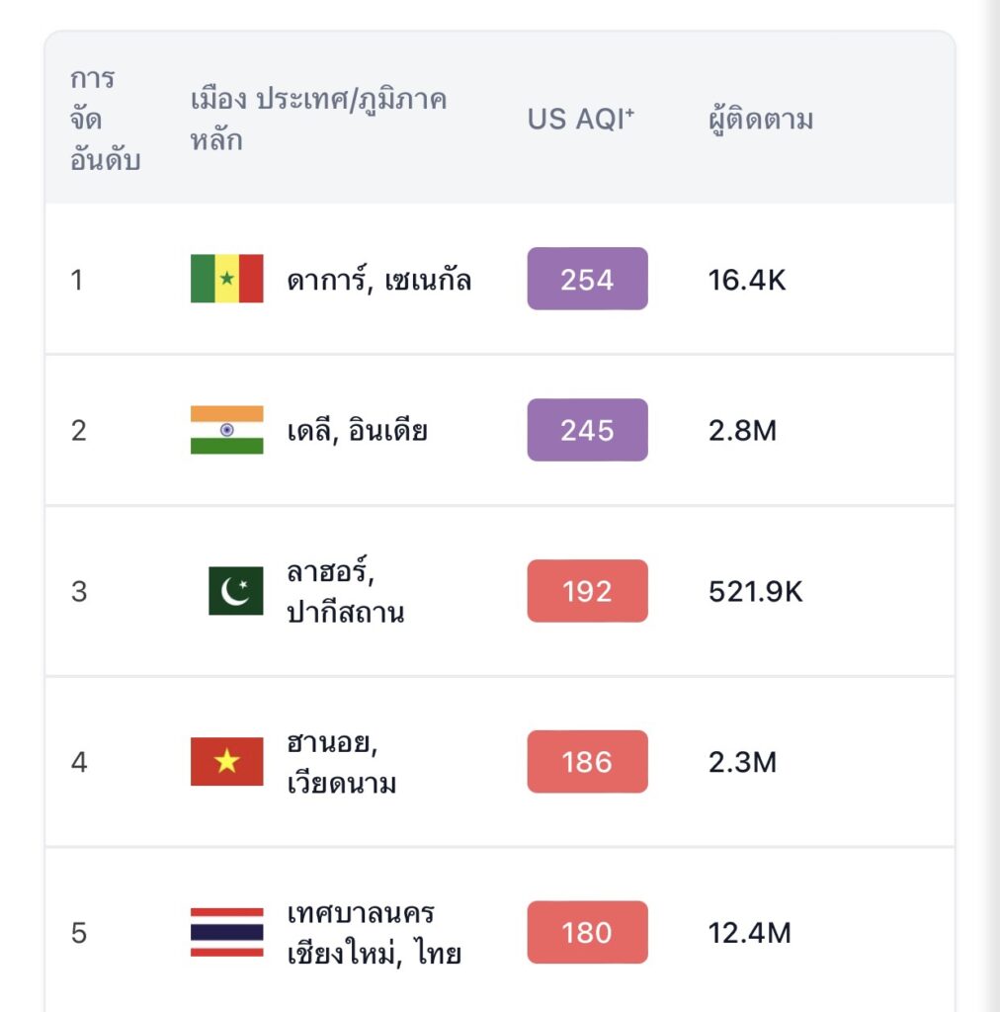Click the Thailand flag icon

(x=226, y=933)
